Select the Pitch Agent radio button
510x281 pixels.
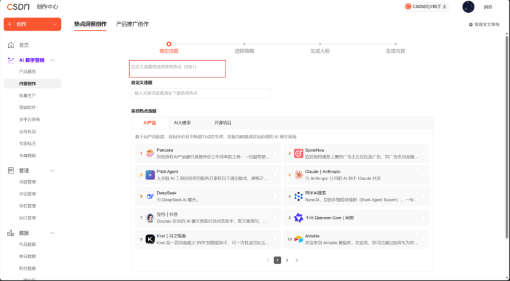(x=275, y=175)
